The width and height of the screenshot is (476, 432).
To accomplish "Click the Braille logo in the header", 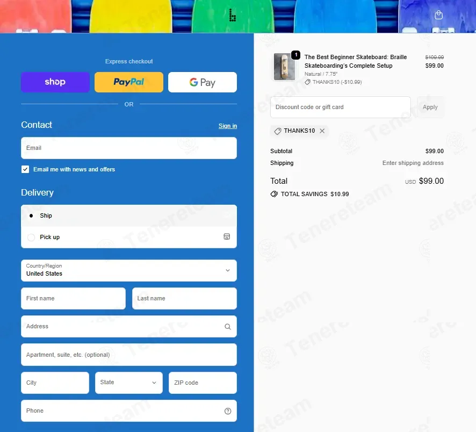I will click(x=232, y=15).
